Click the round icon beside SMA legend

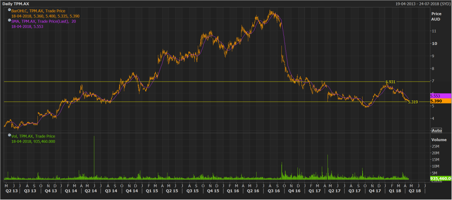[x=9, y=20]
